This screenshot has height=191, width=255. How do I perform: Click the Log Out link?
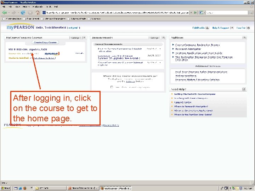(x=241, y=28)
